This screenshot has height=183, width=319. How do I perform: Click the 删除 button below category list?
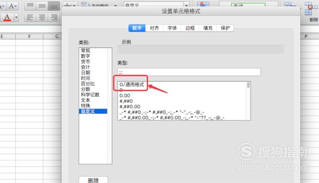[x=94, y=180]
